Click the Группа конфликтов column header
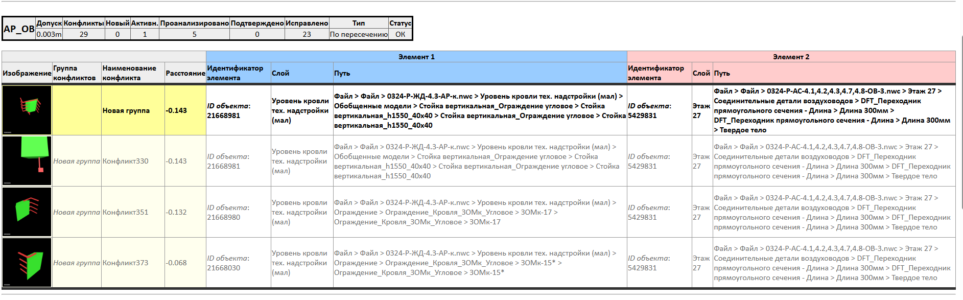The image size is (963, 300). [x=77, y=73]
